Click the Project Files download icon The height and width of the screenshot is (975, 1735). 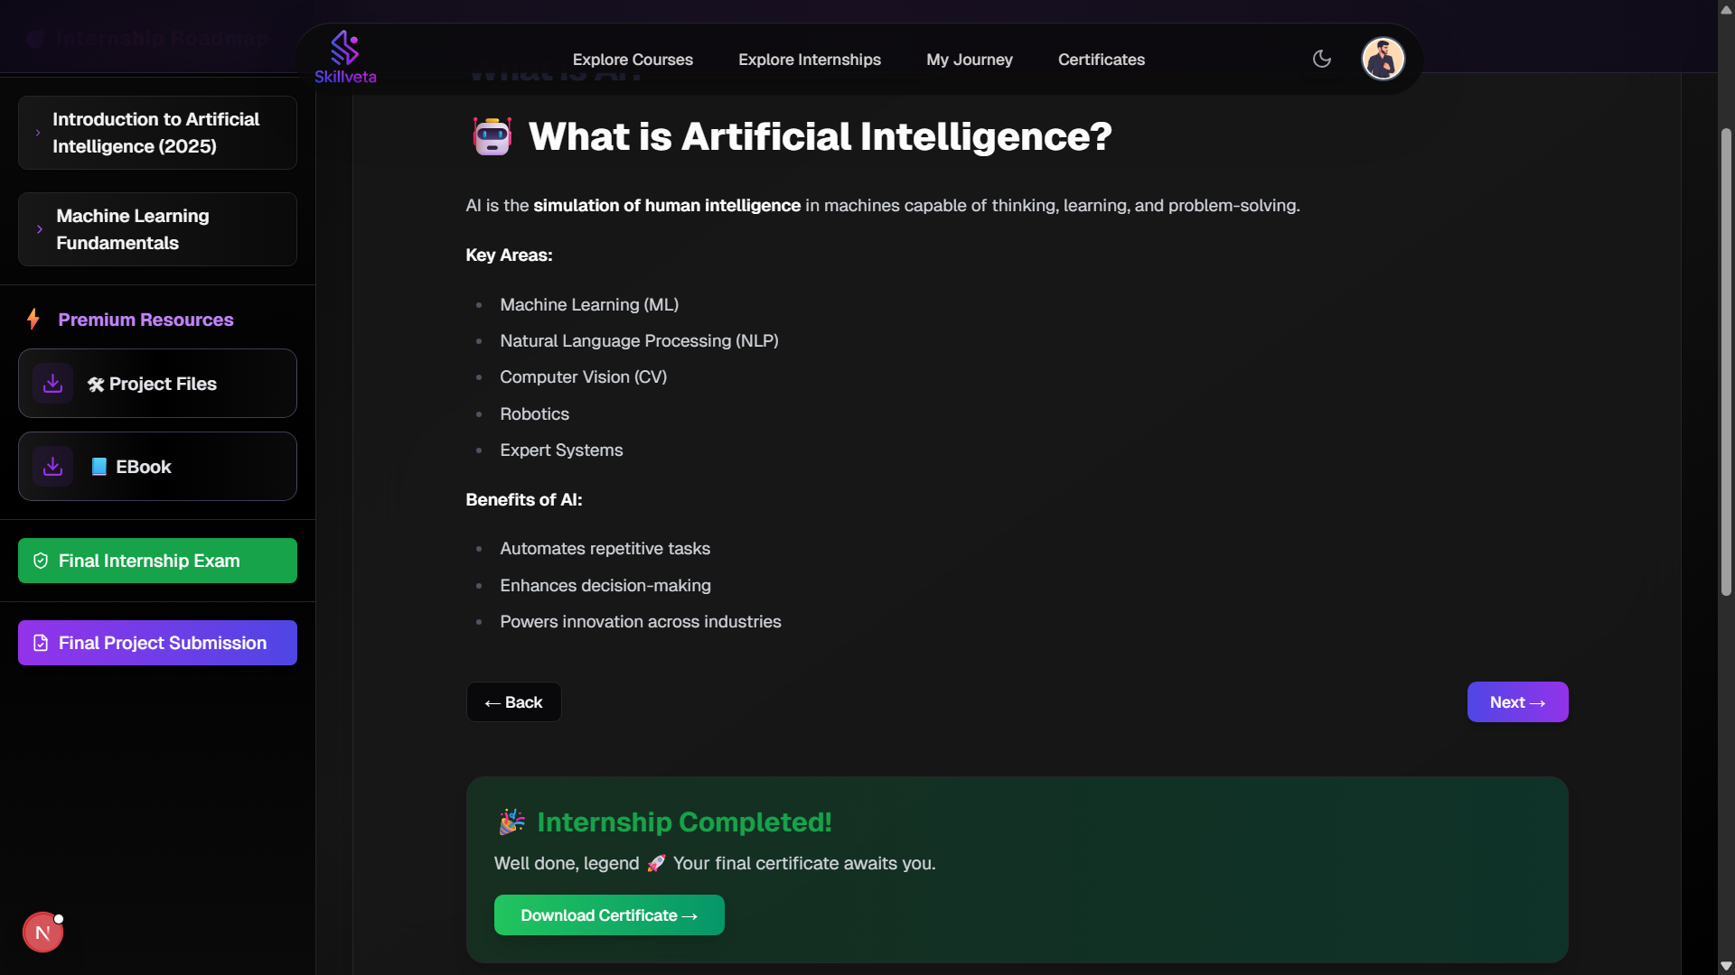[x=53, y=384]
